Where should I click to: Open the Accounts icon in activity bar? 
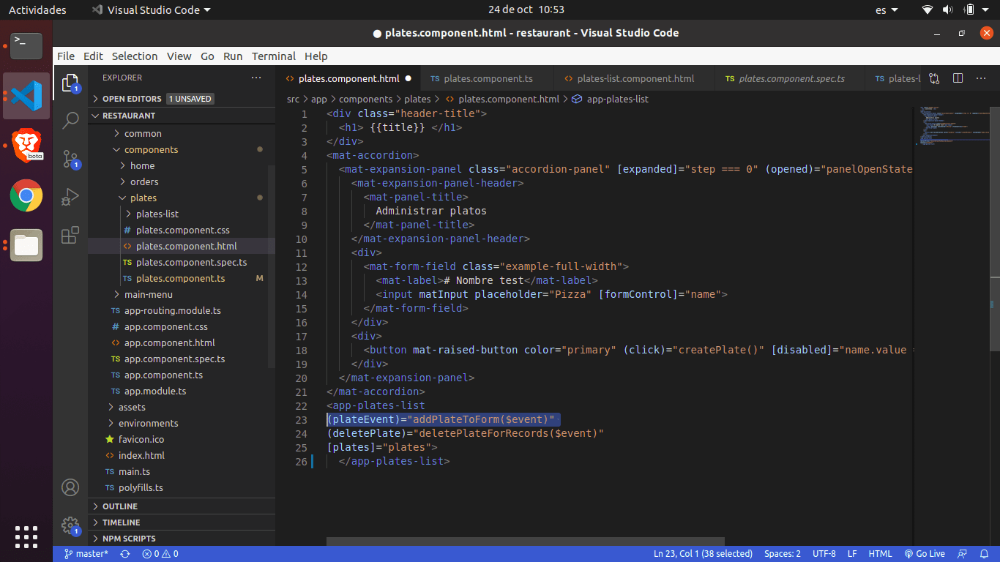[70, 487]
